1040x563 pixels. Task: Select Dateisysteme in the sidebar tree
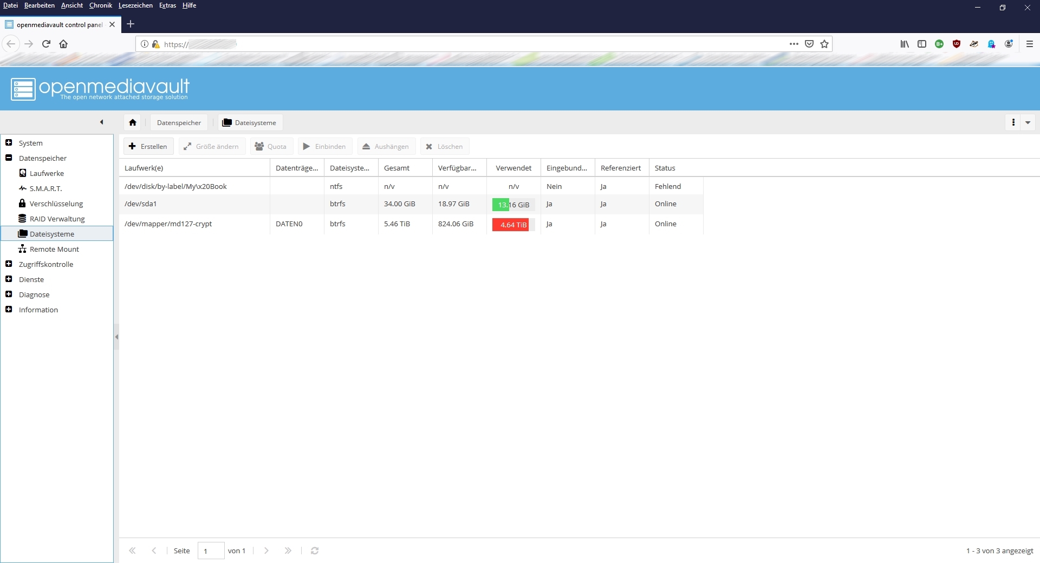click(x=57, y=234)
